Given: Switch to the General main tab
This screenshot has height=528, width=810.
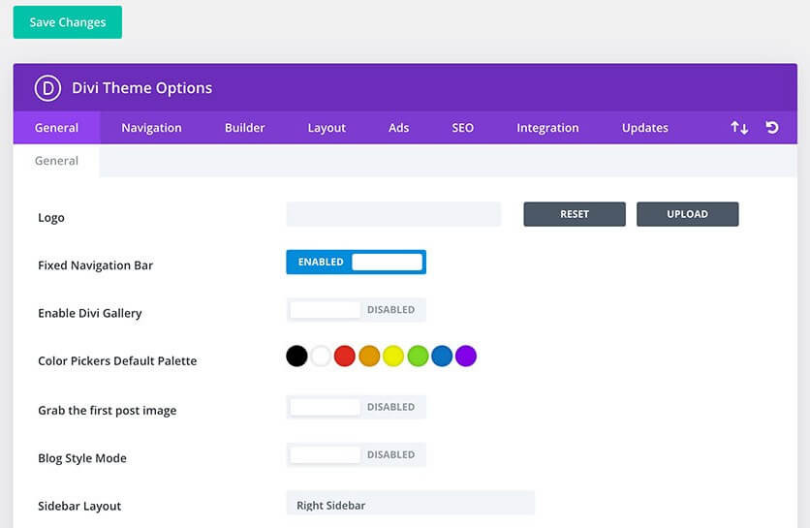Looking at the screenshot, I should 56,128.
